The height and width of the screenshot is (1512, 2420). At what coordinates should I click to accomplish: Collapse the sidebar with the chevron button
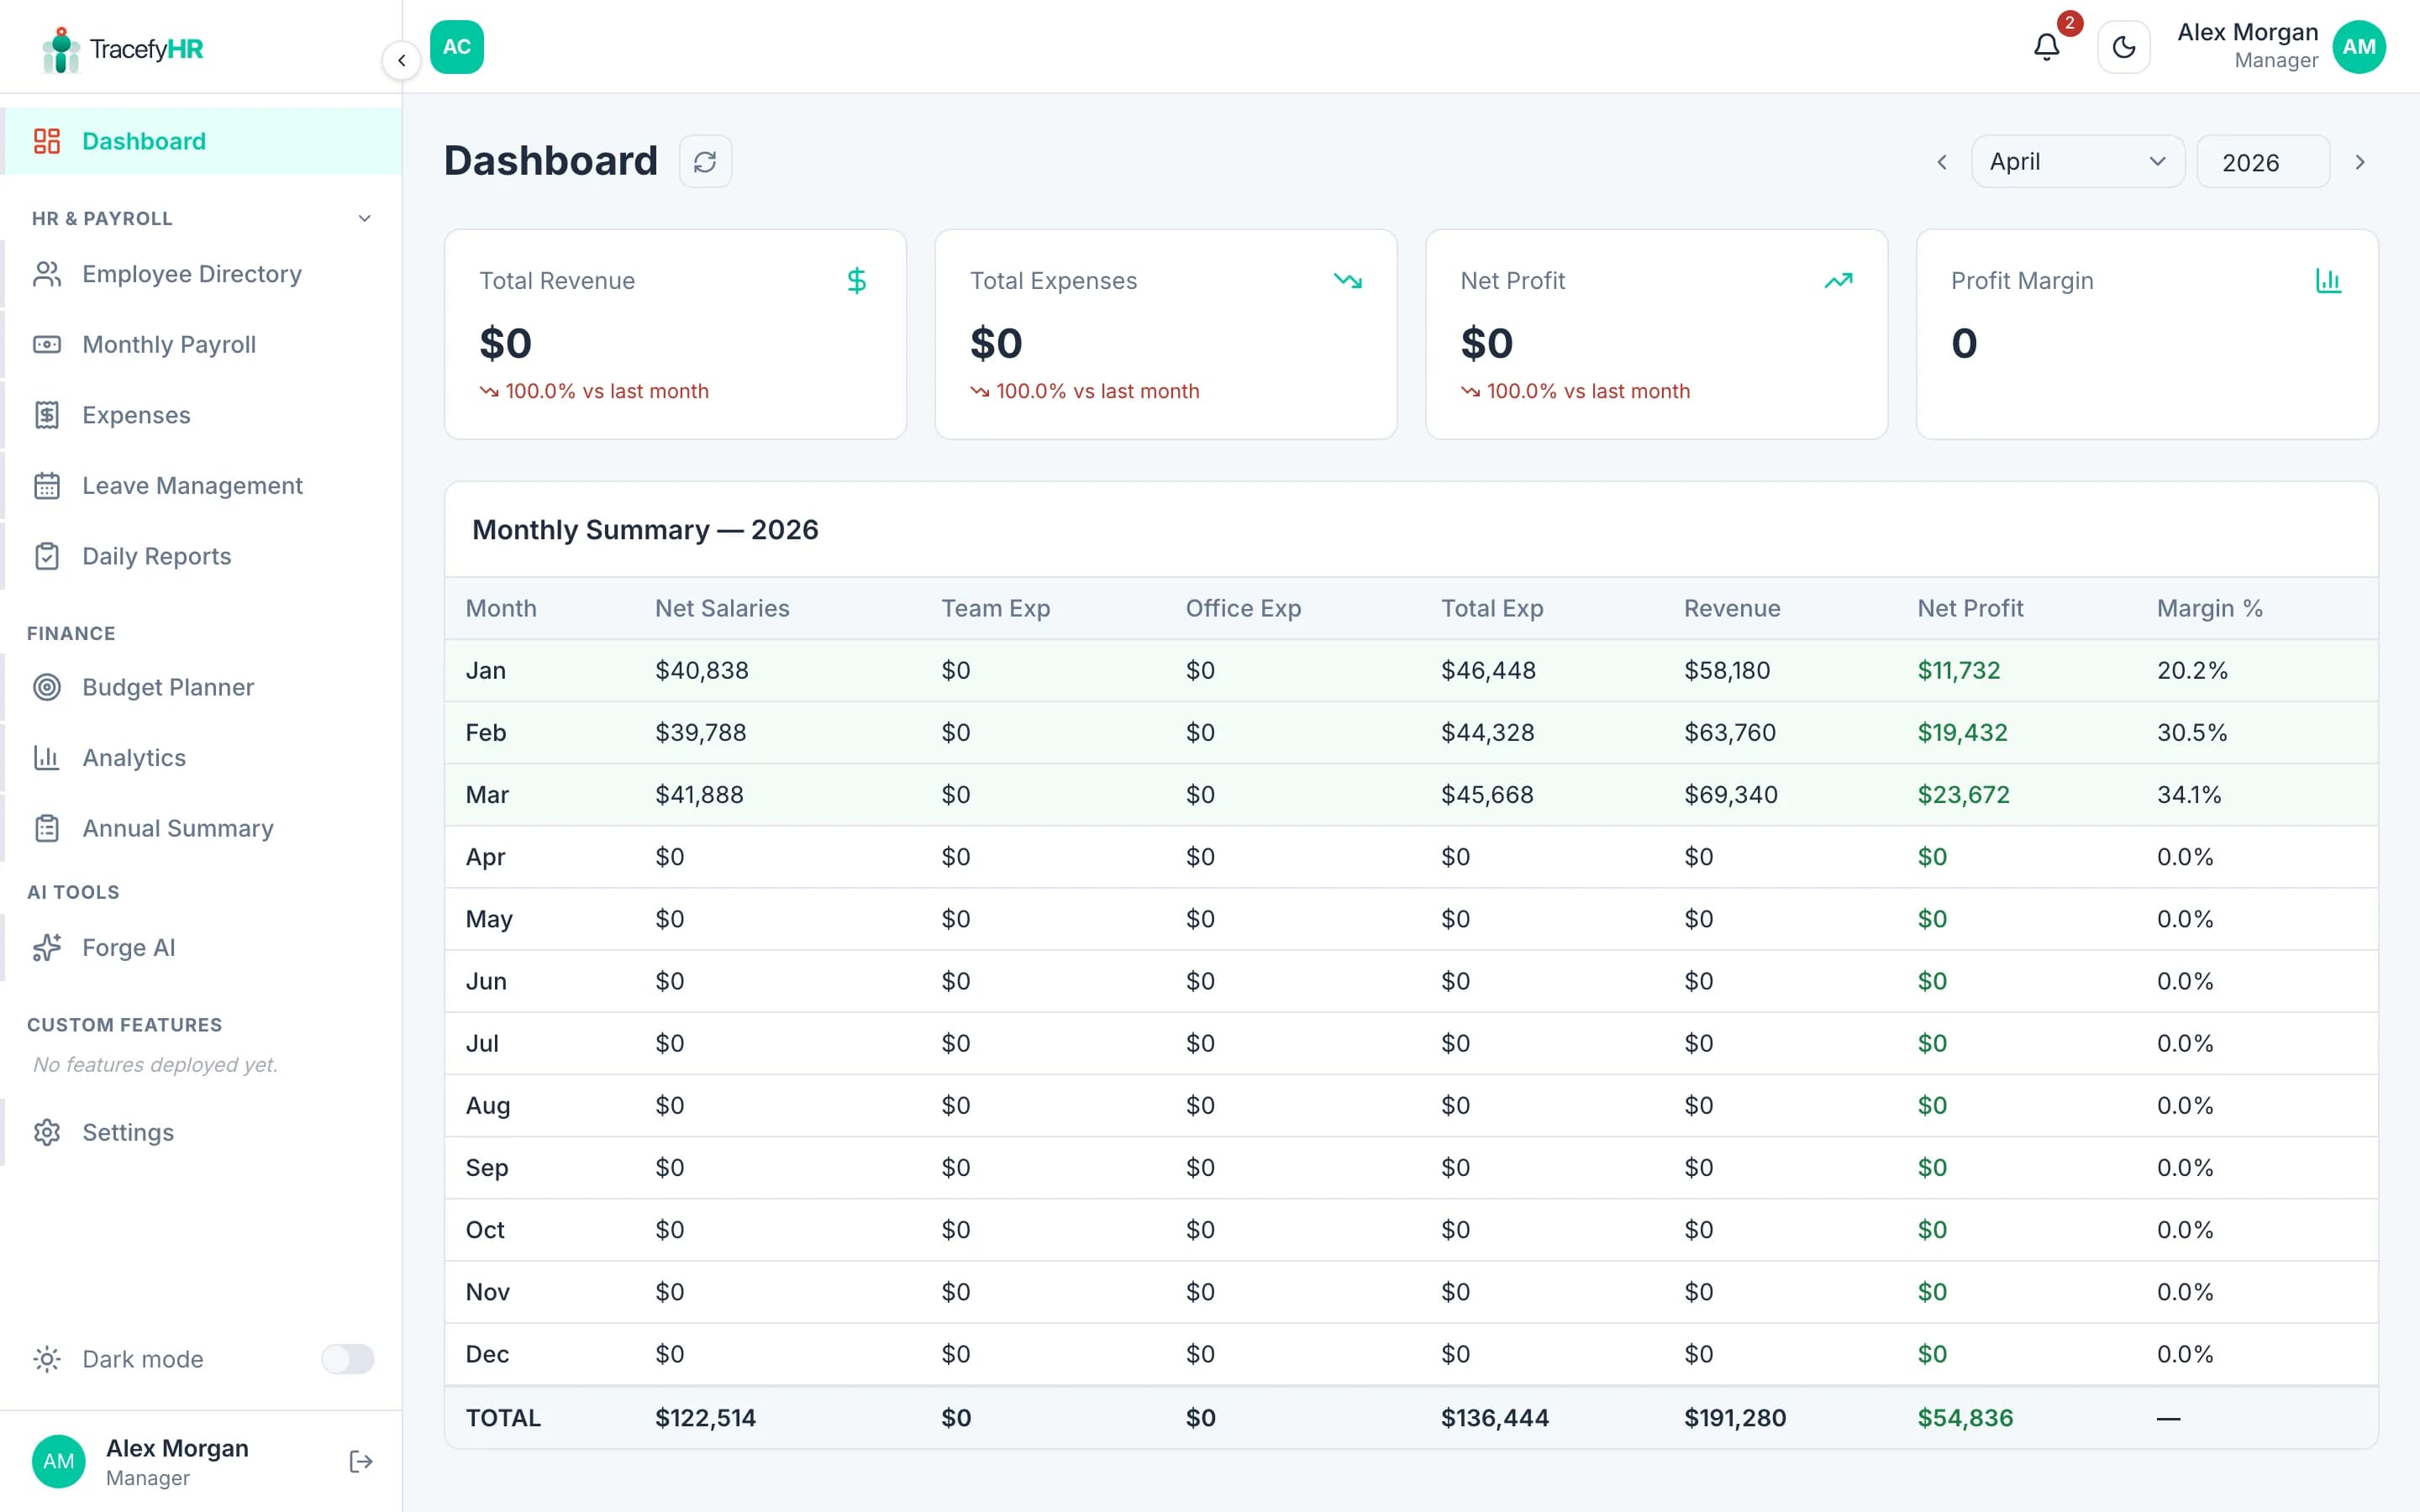point(402,60)
